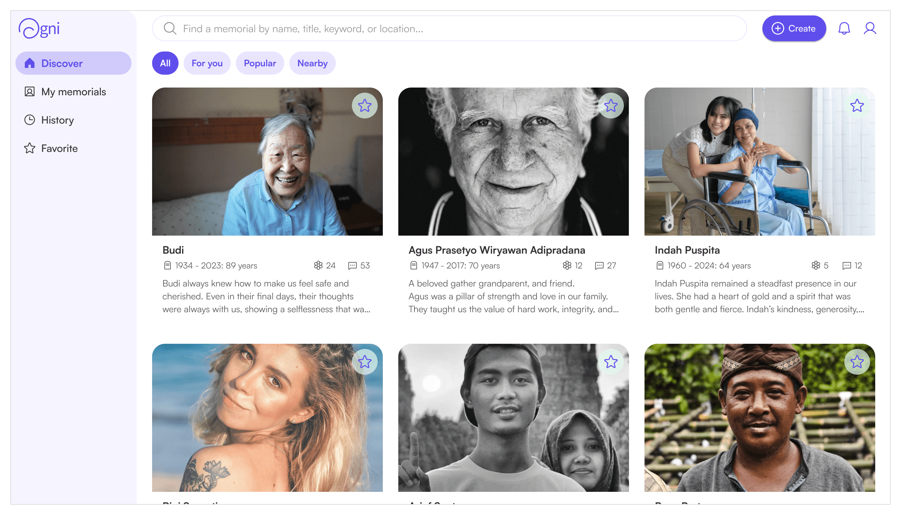Click the comments icon on Indah Puspita's card
The width and height of the screenshot is (901, 515).
[846, 265]
